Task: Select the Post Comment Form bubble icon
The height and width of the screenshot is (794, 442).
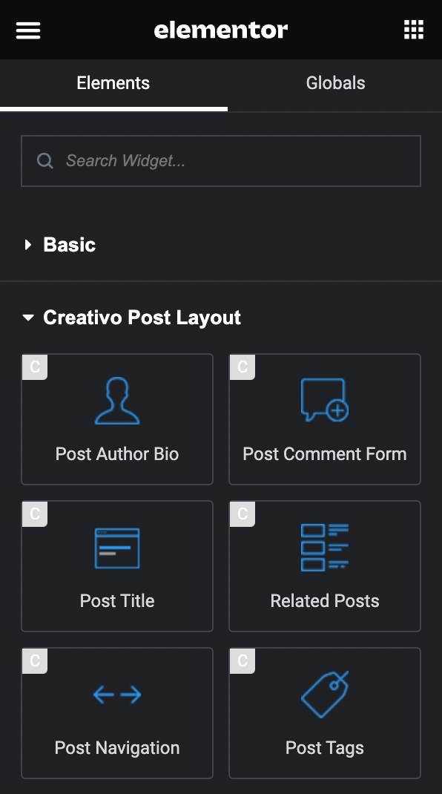Action: pyautogui.click(x=325, y=399)
